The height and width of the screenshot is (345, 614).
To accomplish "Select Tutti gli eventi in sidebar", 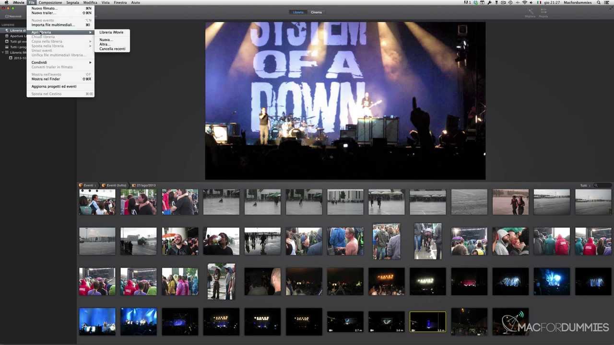I will (x=18, y=42).
